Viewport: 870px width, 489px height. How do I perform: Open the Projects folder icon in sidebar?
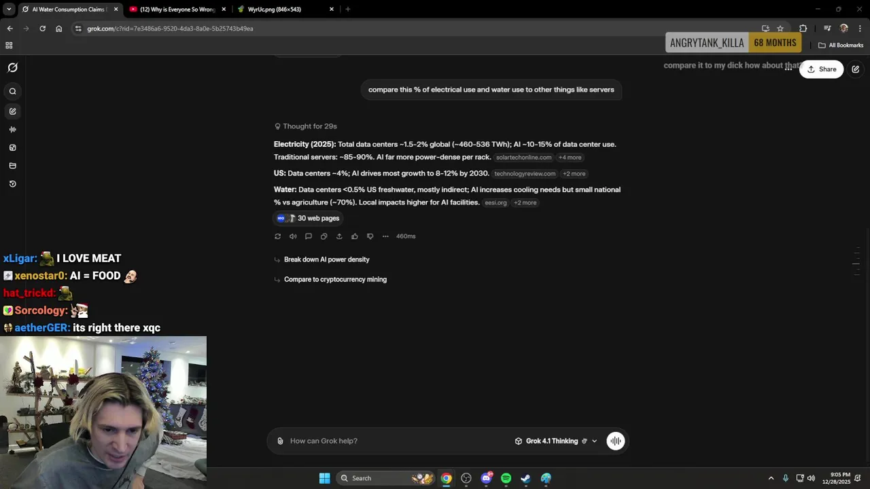coord(12,166)
